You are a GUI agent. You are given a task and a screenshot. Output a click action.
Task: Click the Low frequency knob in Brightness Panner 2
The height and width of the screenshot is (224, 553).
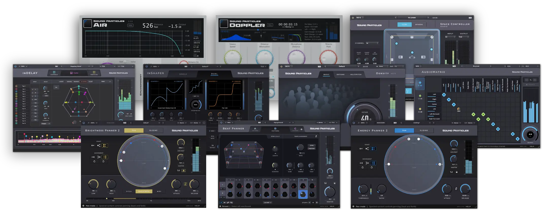pyautogui.click(x=93, y=184)
